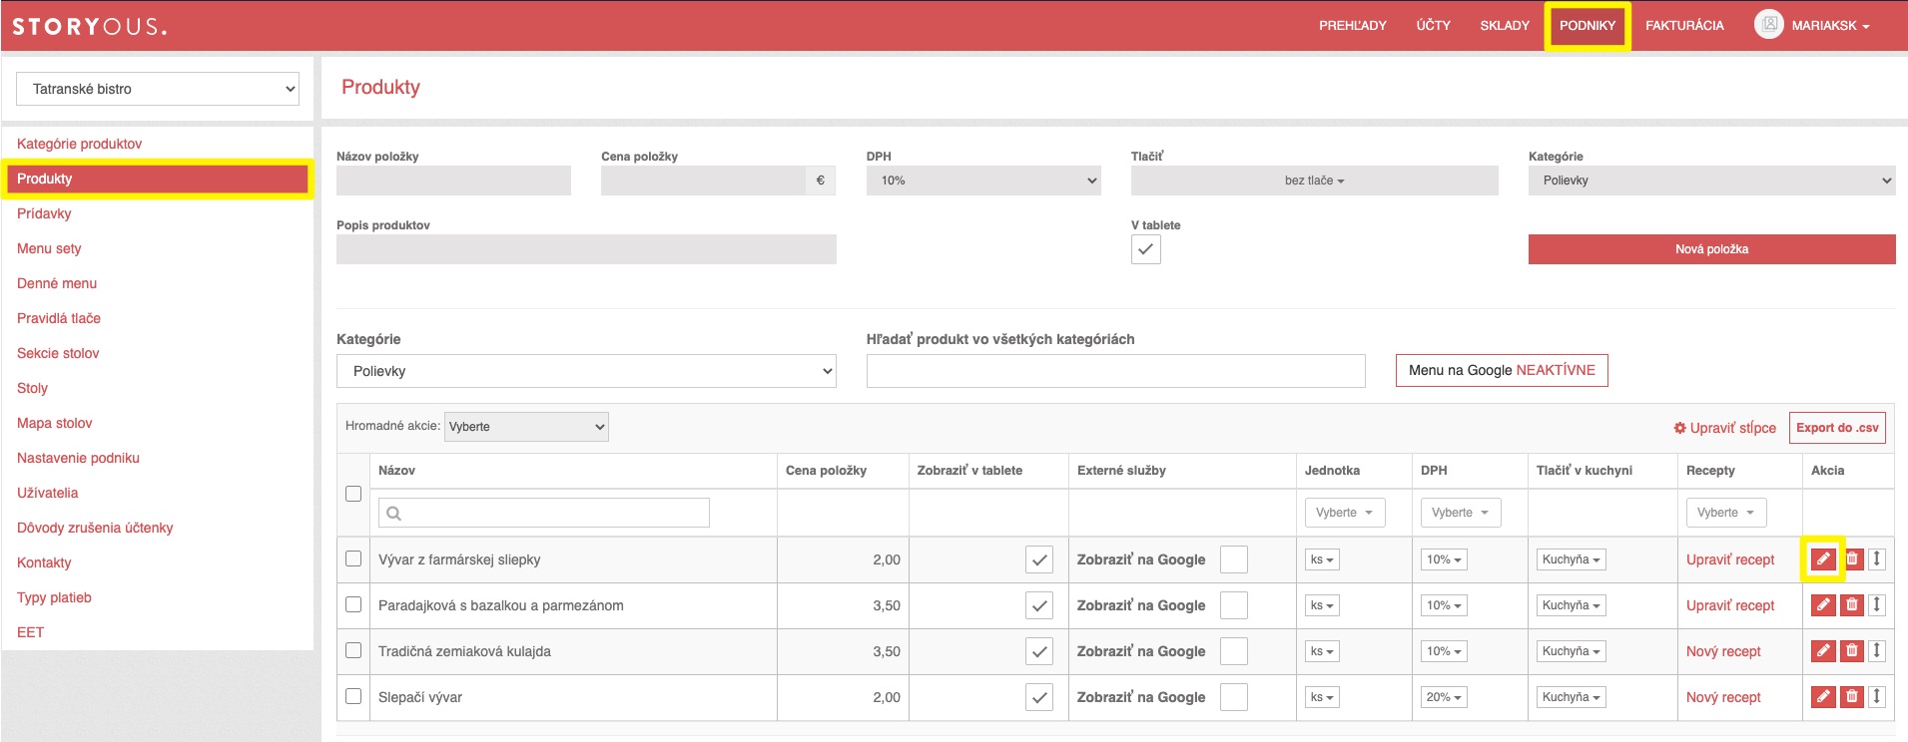1908x742 pixels.
Task: Delete Paradajková s bazalkou a parmezánom trash icon
Action: tap(1852, 604)
